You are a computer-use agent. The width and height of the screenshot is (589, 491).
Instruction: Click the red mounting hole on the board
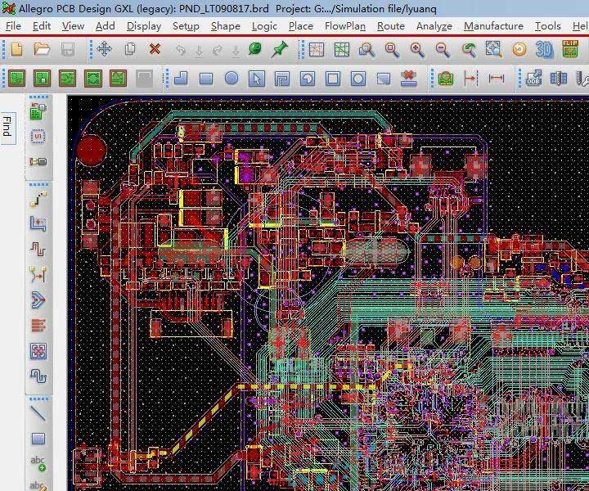pos(91,151)
